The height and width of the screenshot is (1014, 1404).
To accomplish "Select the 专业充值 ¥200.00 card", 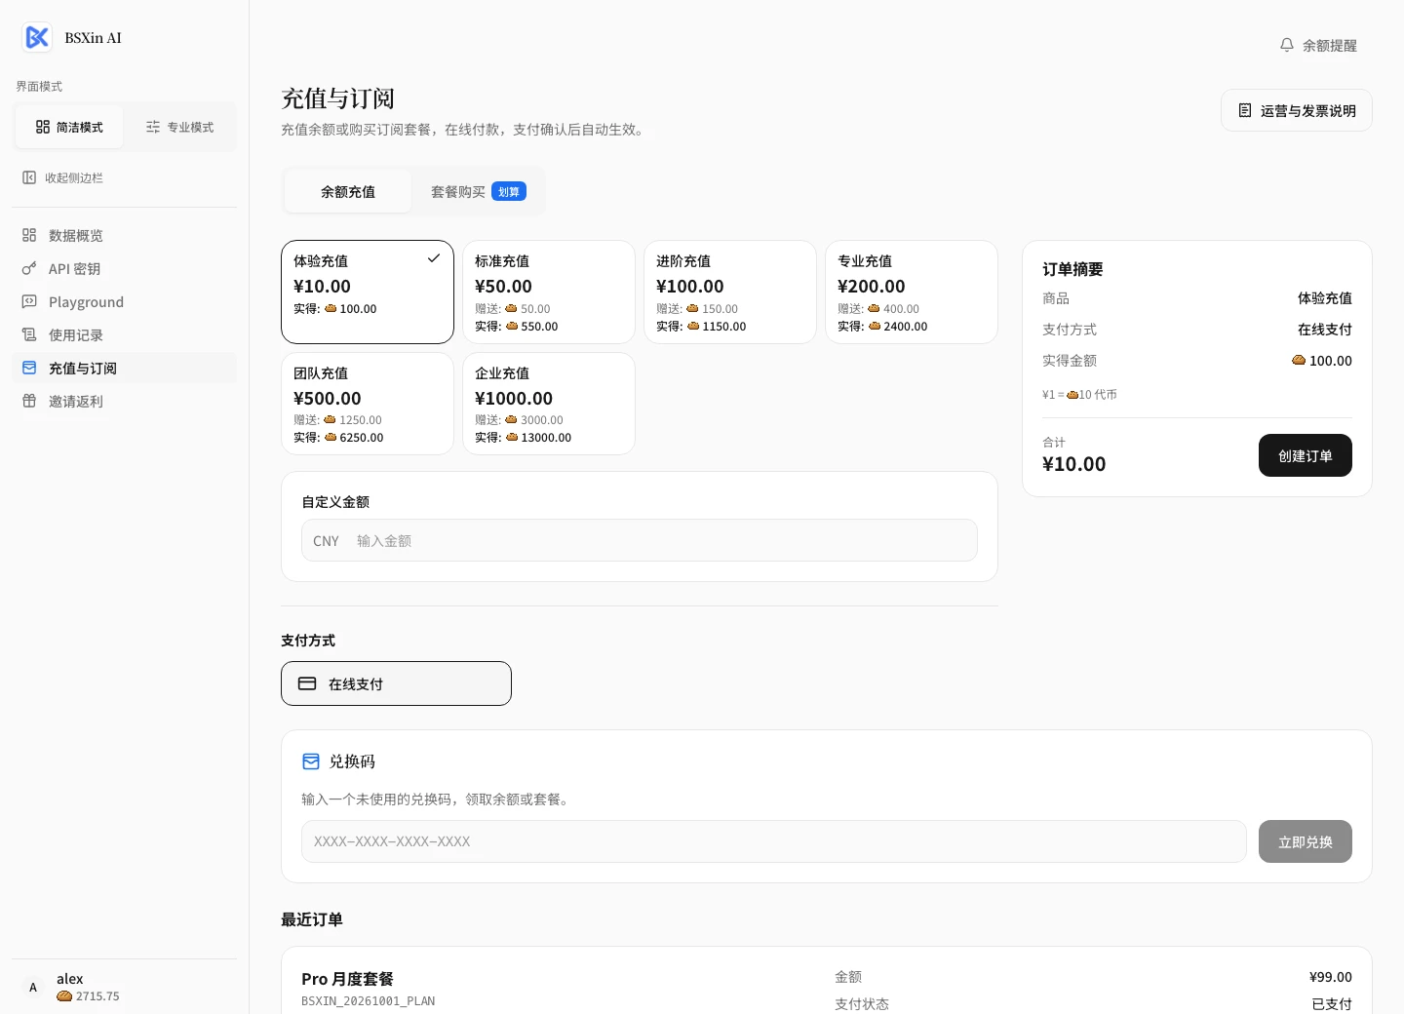I will 912,292.
